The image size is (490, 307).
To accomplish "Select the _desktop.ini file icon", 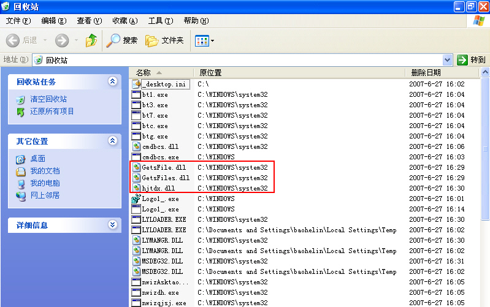I will (137, 84).
